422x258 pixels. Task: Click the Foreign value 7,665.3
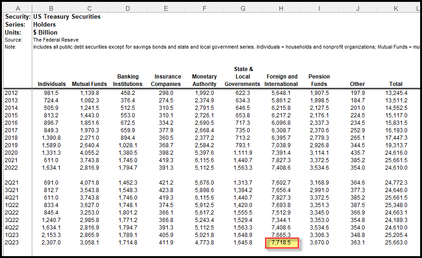[x=281, y=235]
